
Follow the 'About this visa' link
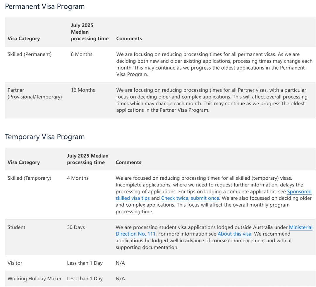coord(234,234)
